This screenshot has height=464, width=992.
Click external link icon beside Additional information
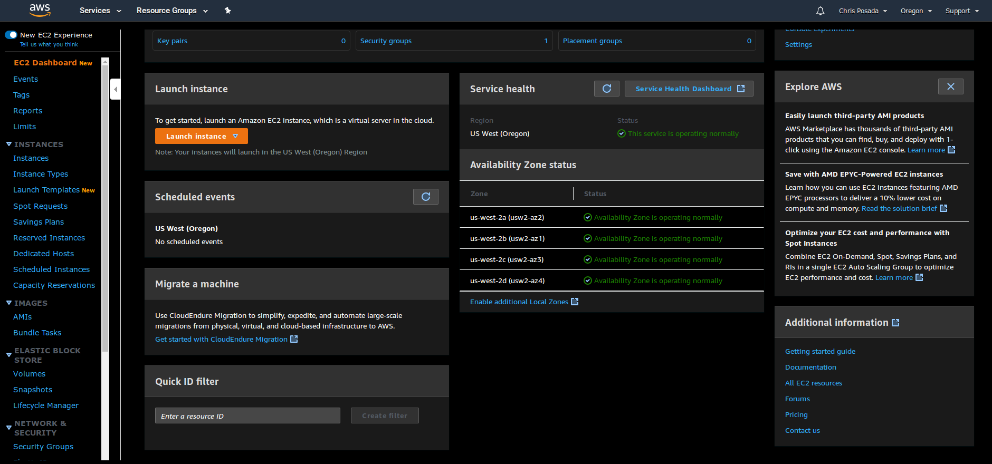895,323
